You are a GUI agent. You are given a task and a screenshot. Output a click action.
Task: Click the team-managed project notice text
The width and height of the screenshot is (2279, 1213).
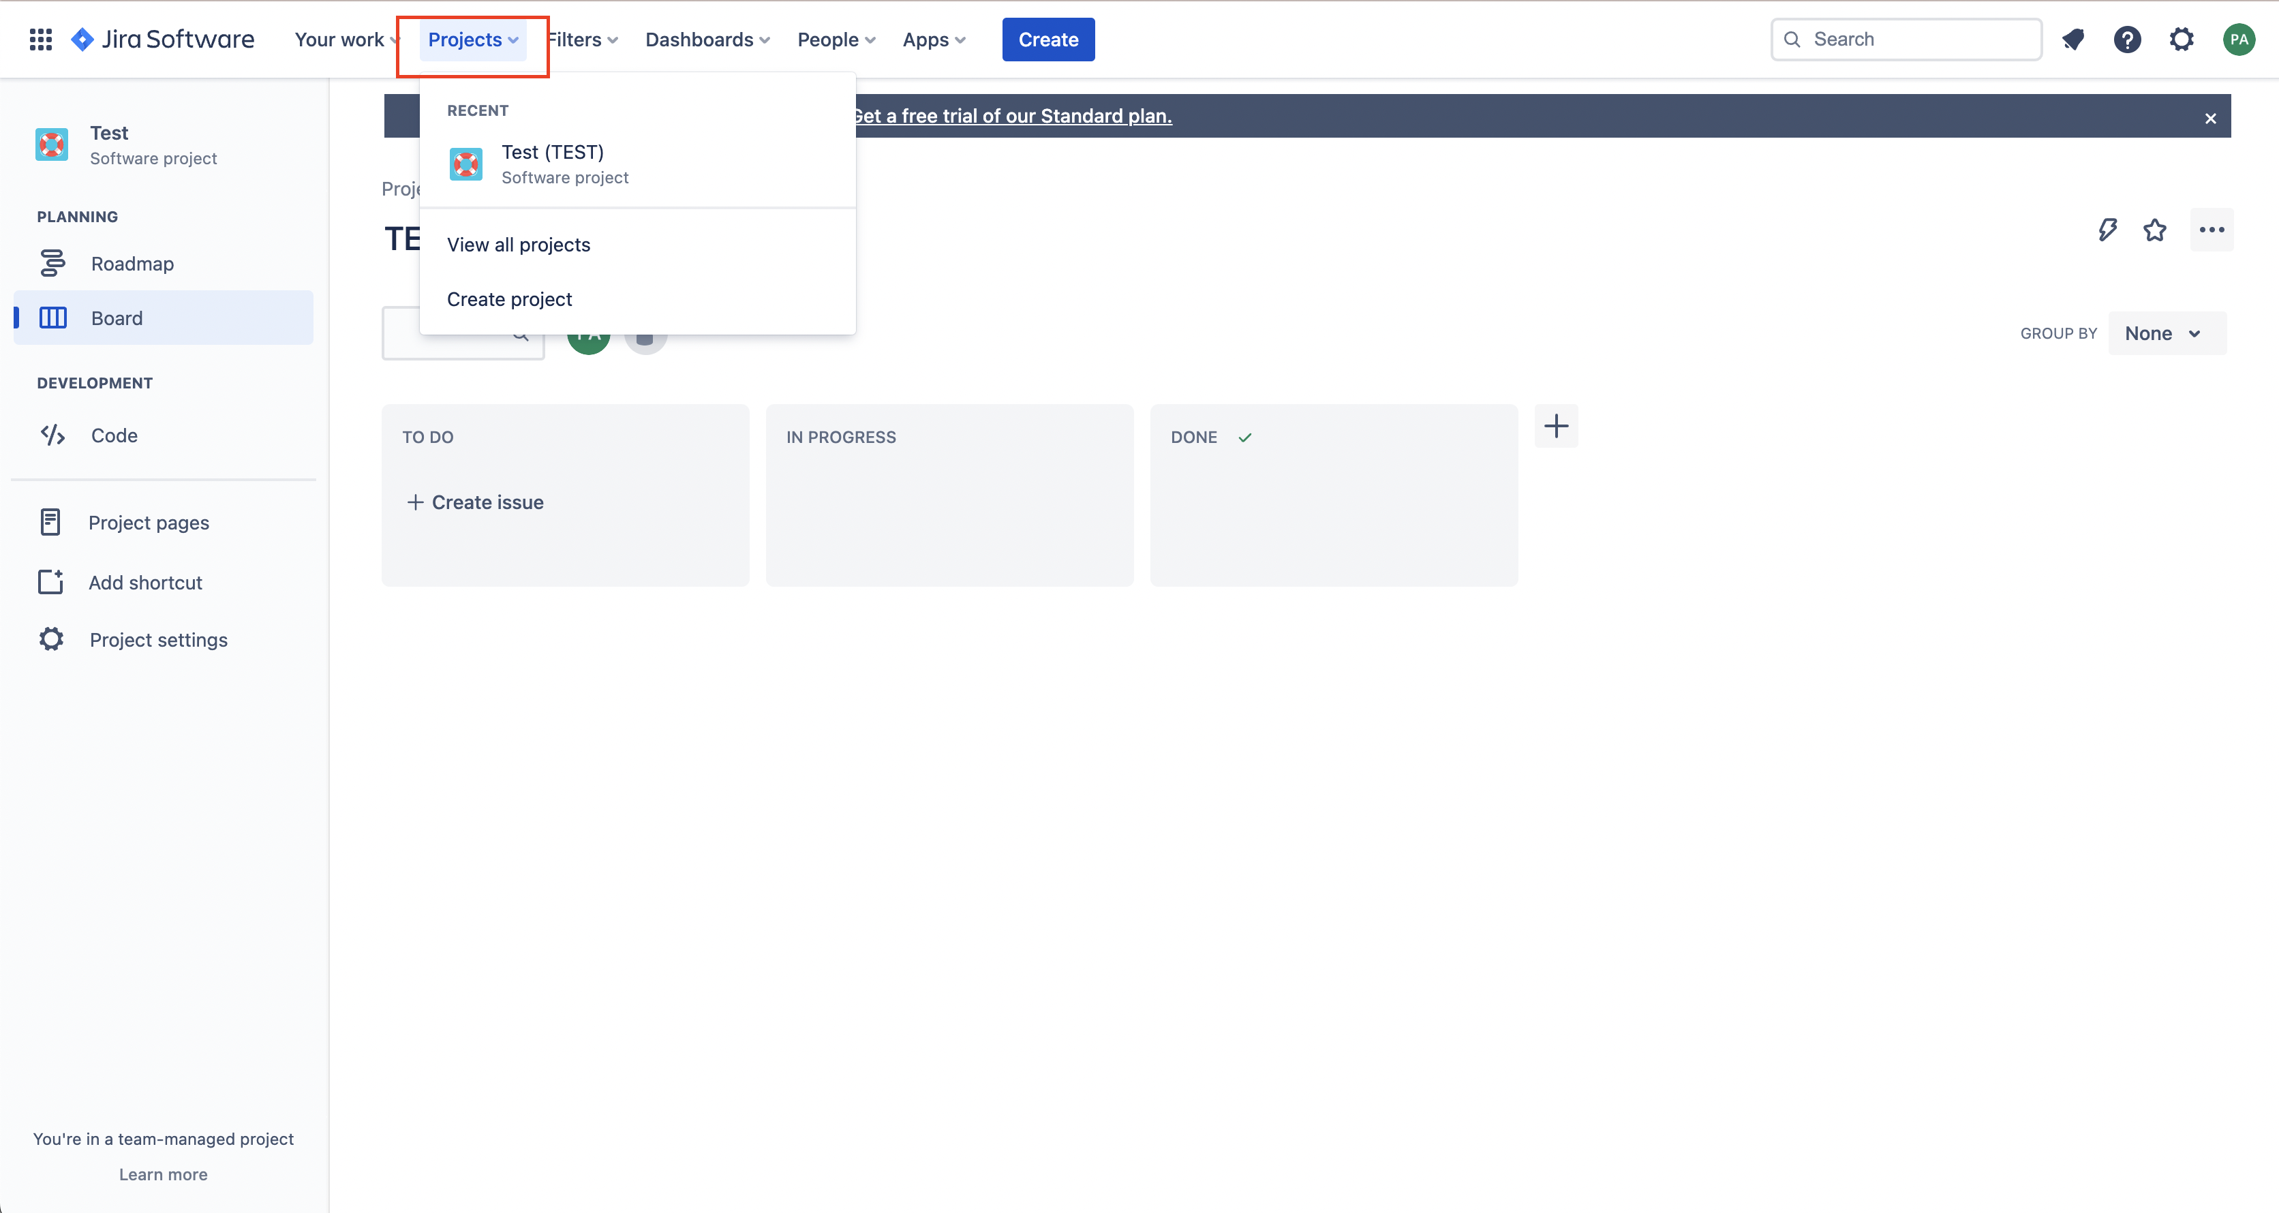click(x=164, y=1139)
